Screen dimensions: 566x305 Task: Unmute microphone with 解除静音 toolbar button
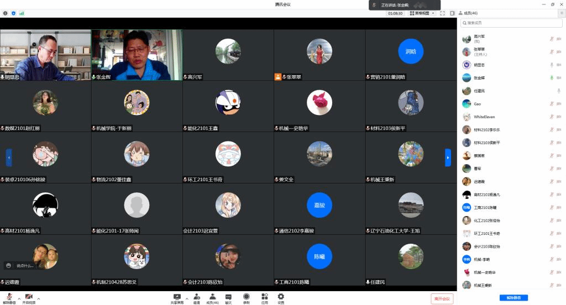coord(9,298)
